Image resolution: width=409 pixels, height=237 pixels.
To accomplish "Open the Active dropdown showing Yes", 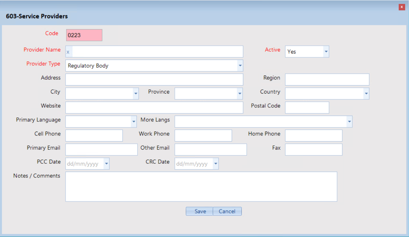I will point(326,52).
